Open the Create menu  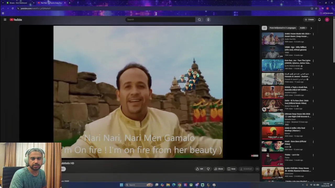(309, 20)
